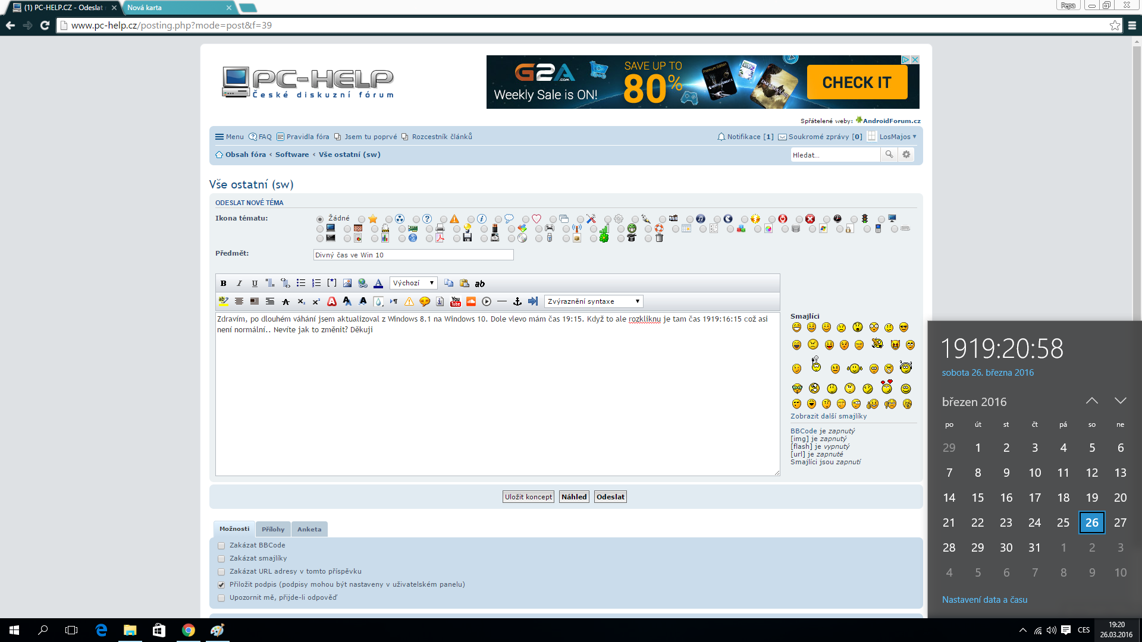Image resolution: width=1142 pixels, height=642 pixels.
Task: Click the copy icon in the editor toolbar
Action: pos(449,284)
